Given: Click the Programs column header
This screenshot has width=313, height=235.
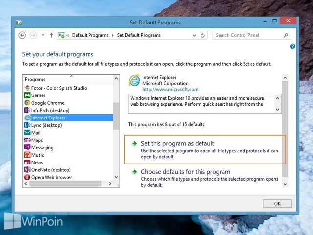Looking at the screenshot, I should (68, 79).
